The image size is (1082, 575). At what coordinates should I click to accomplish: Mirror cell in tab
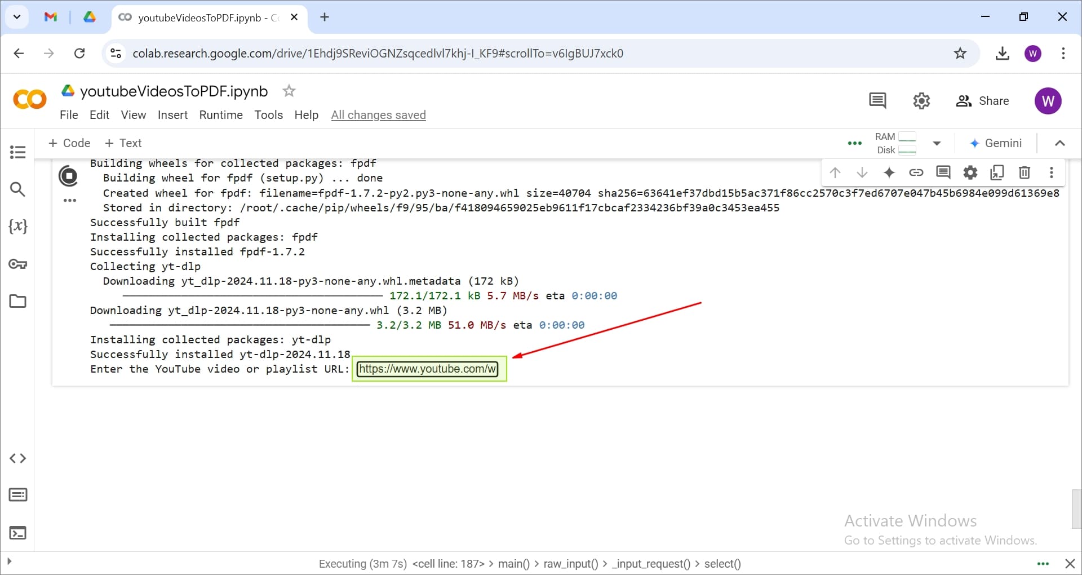click(997, 172)
